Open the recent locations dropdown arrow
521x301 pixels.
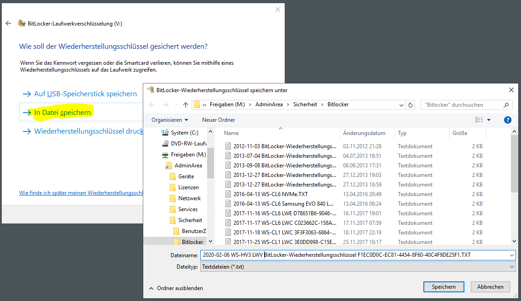(x=176, y=105)
